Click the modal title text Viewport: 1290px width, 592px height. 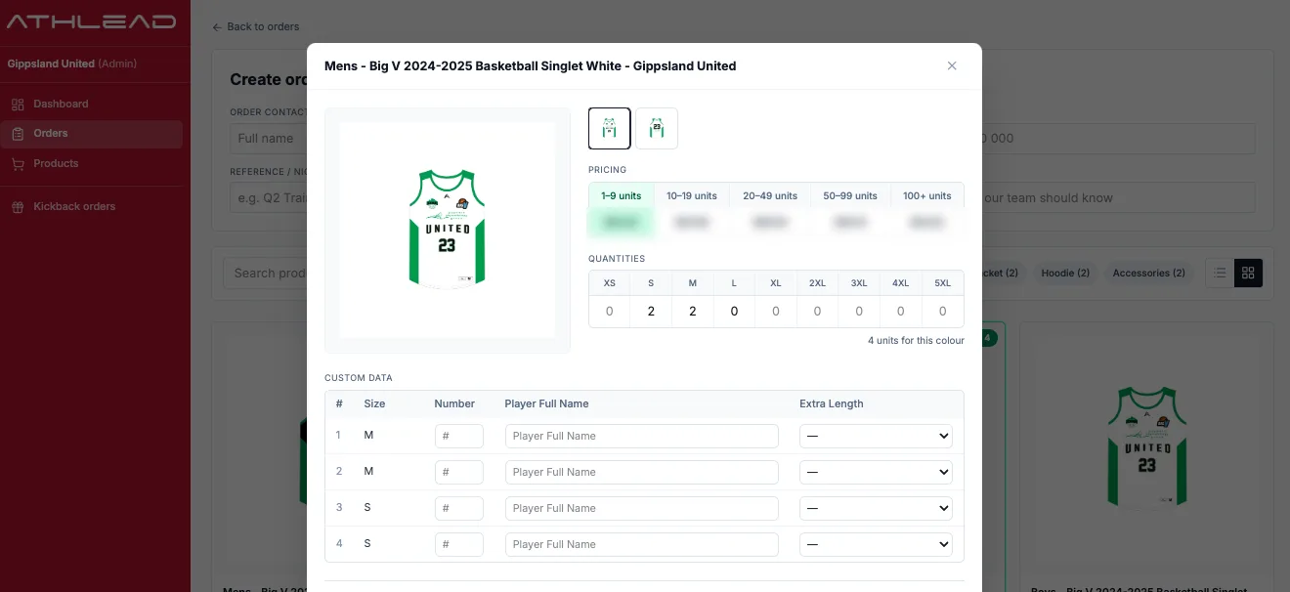tap(530, 65)
